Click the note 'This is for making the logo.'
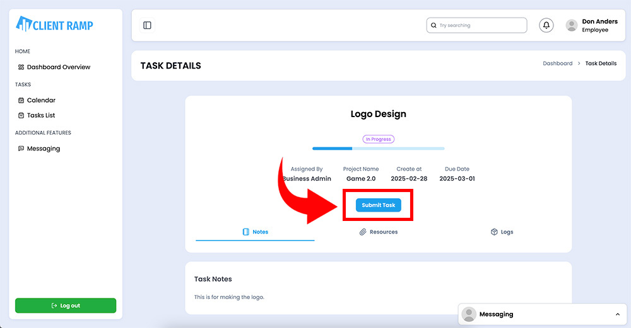Image resolution: width=631 pixels, height=328 pixels. coord(229,297)
